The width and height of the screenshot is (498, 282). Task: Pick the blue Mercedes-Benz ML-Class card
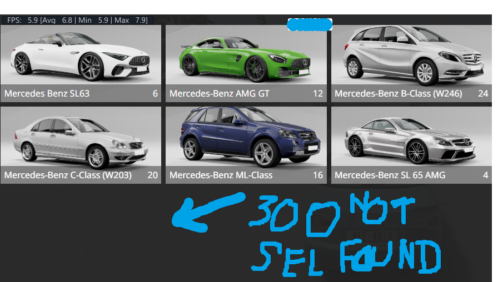[x=246, y=145]
